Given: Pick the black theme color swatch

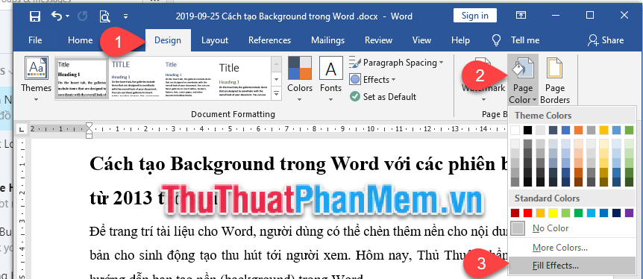Looking at the screenshot, I should (x=528, y=130).
